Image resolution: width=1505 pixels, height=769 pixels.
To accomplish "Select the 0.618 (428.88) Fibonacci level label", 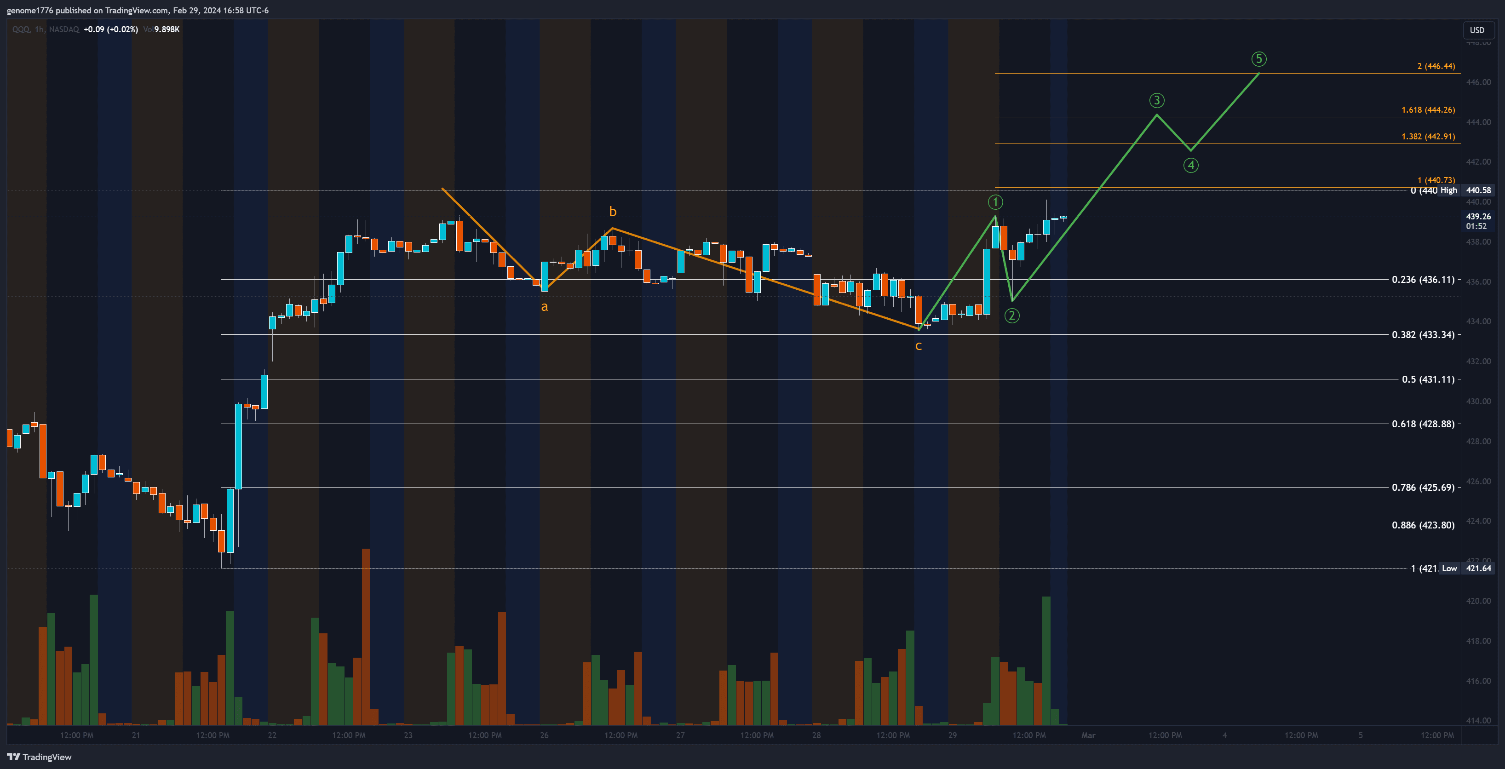I will [x=1423, y=424].
